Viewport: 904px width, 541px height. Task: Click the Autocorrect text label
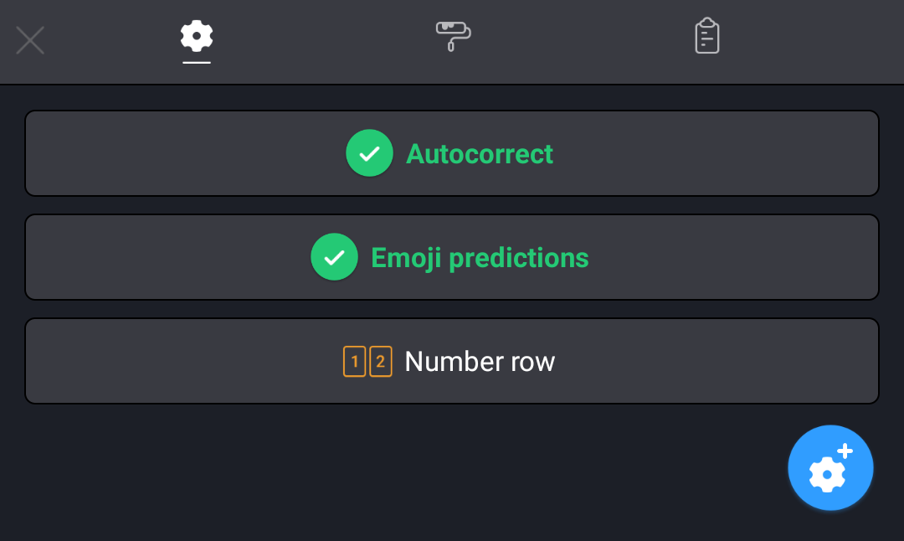[x=480, y=154]
